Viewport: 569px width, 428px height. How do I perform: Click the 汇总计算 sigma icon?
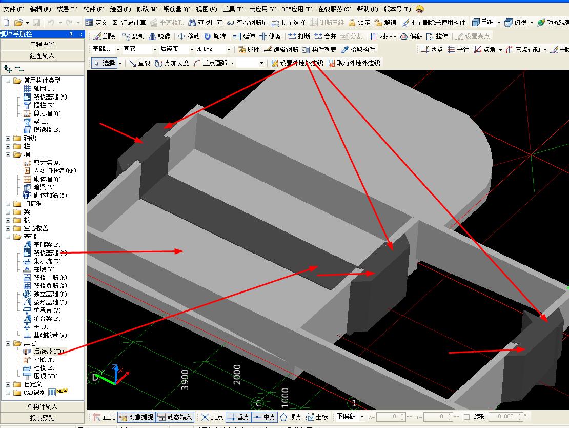tap(115, 23)
